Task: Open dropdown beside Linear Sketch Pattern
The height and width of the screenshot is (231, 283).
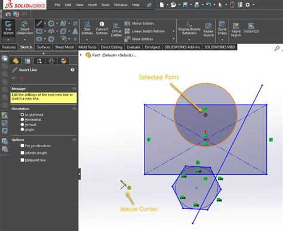Action: [x=174, y=31]
